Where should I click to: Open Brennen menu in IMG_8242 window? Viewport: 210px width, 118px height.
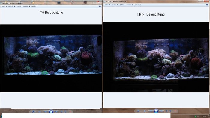point(26,6)
